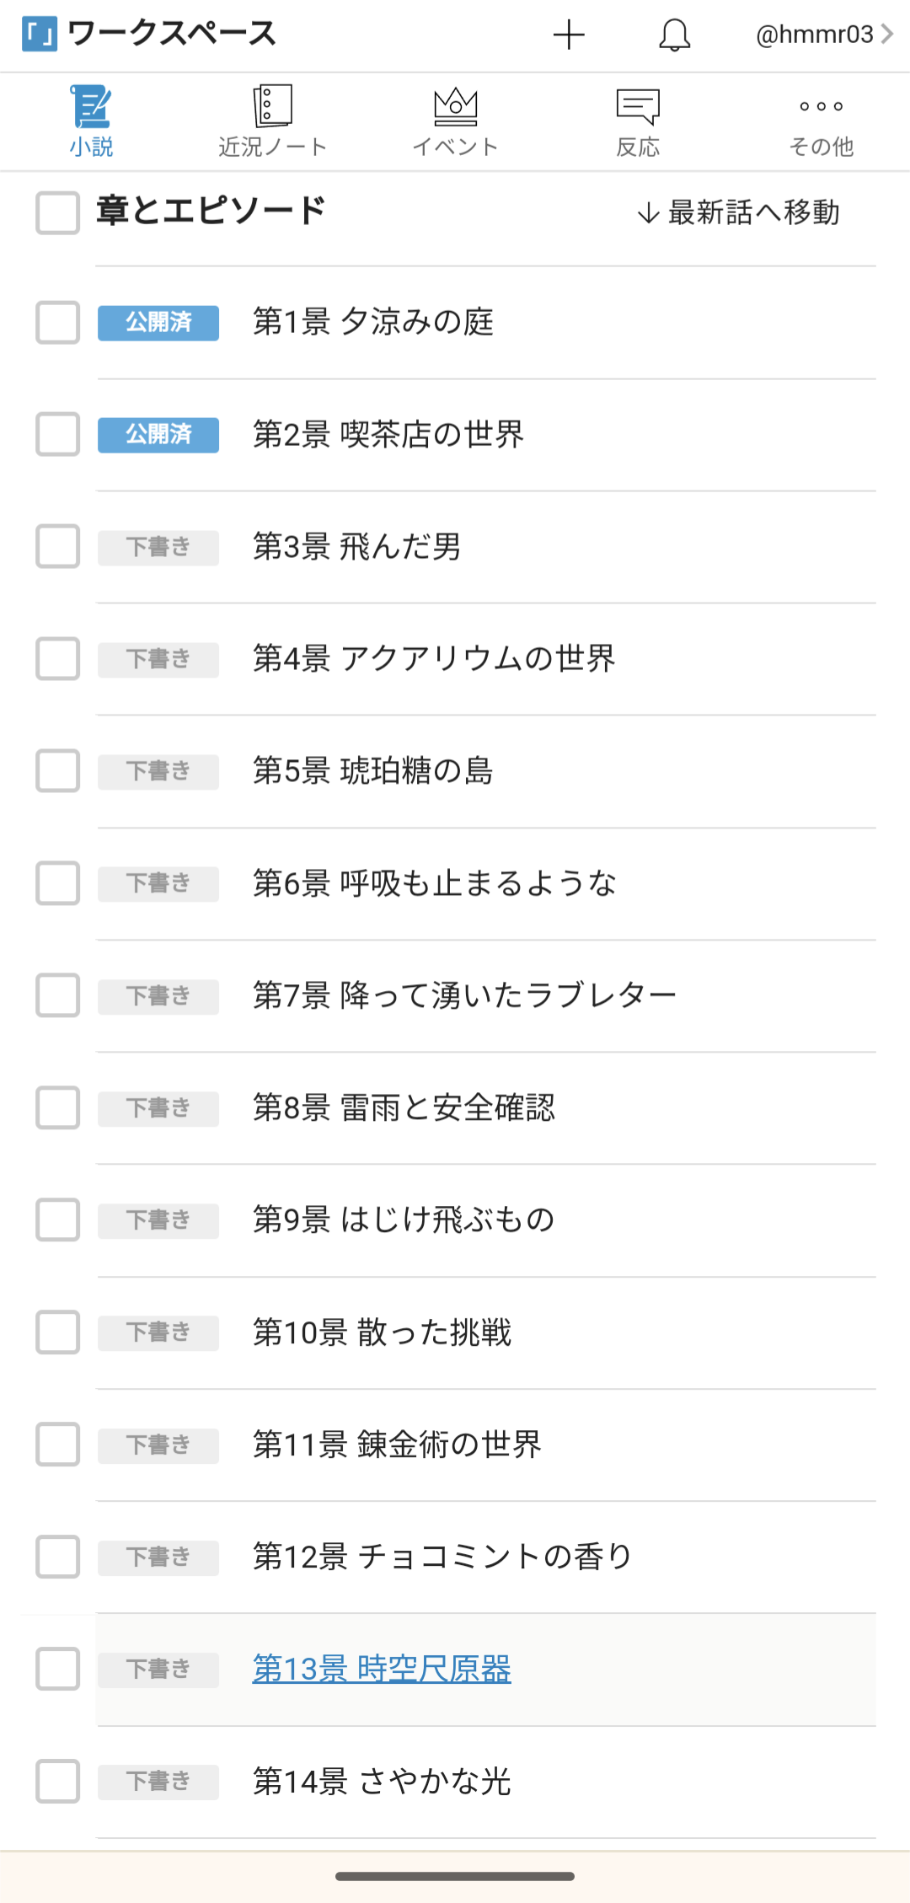The image size is (910, 1903).
Task: Open the イベント crown icon
Action: [455, 106]
